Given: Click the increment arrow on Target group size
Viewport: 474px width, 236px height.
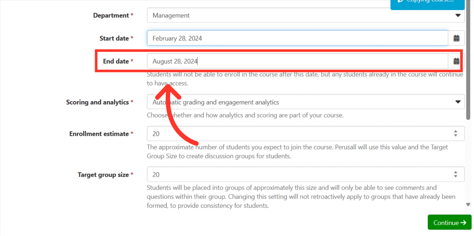Looking at the screenshot, I should pos(455,173).
